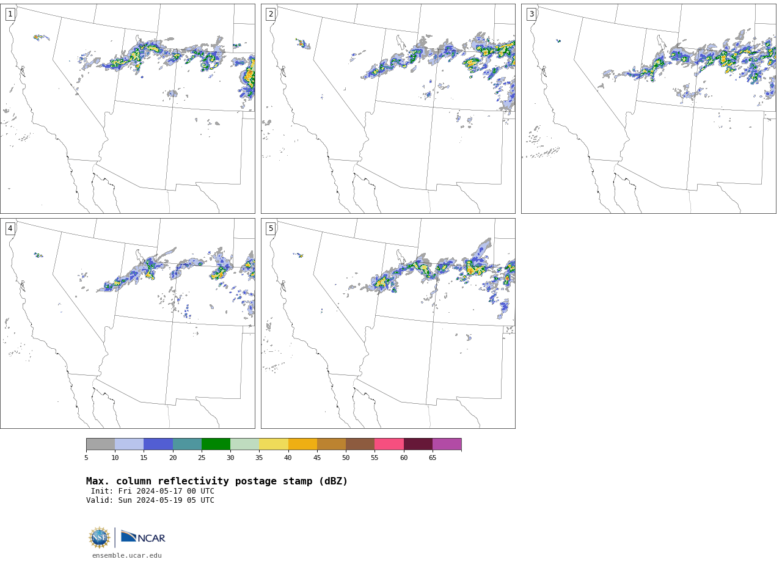This screenshot has width=782, height=562.
Task: Click the panel number 5 label
Action: click(271, 228)
